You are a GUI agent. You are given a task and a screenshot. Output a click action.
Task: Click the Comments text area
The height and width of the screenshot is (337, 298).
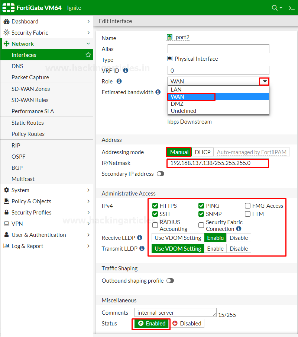tap(175, 312)
